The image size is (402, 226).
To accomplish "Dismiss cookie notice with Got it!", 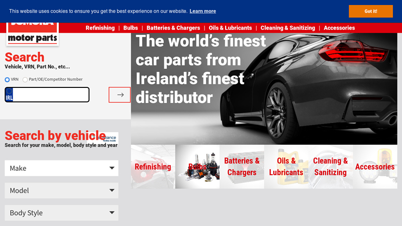I will [371, 11].
